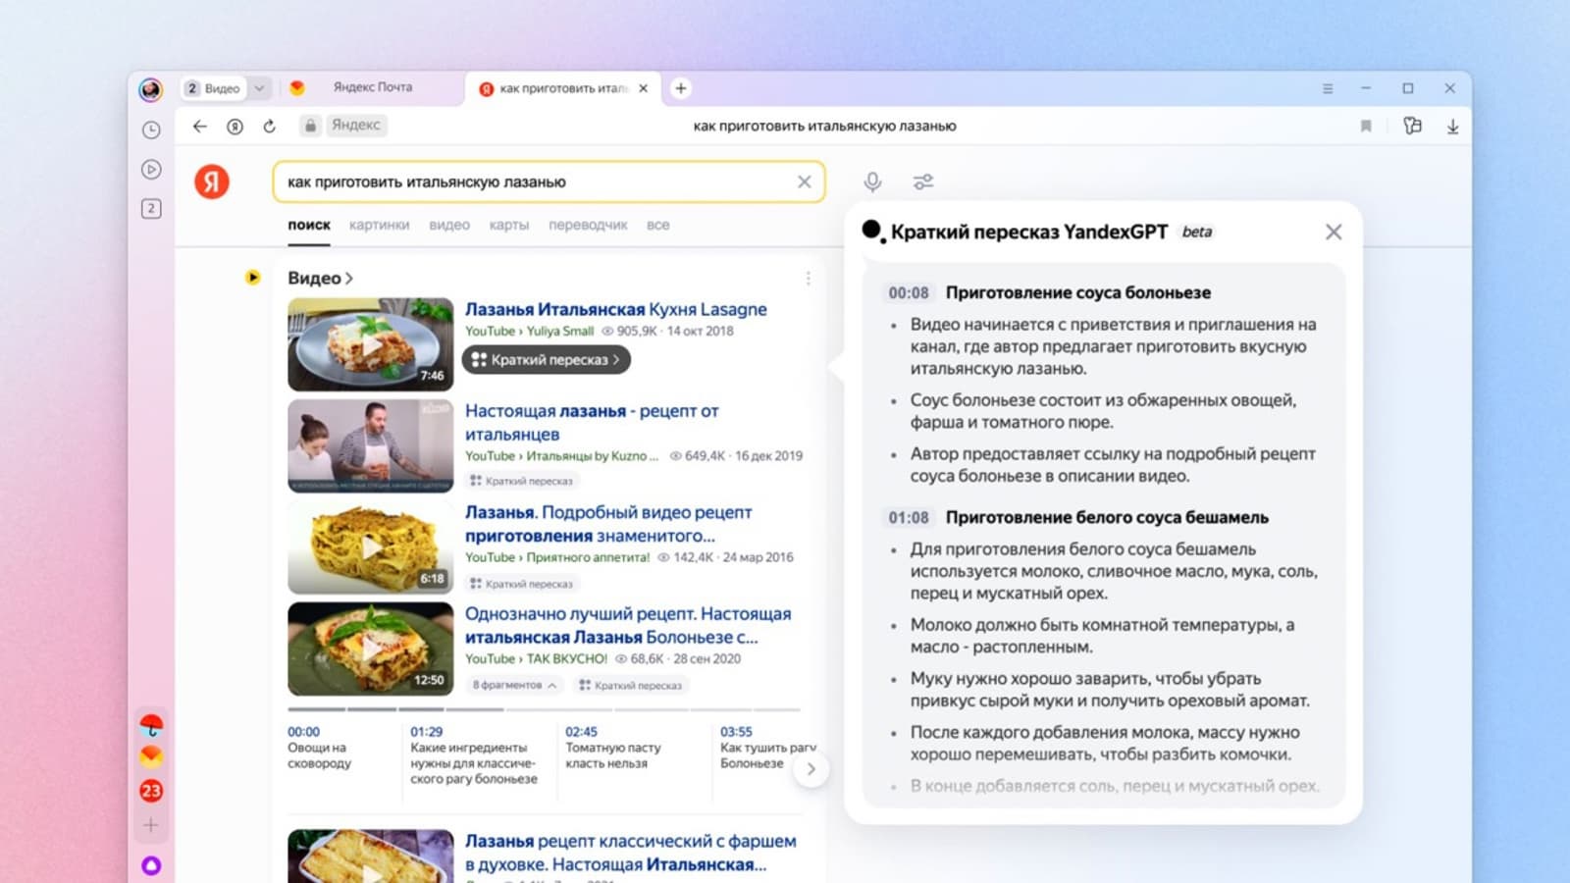Open browser hamburger menu
Screen dimensions: 1570x883
(x=1328, y=88)
